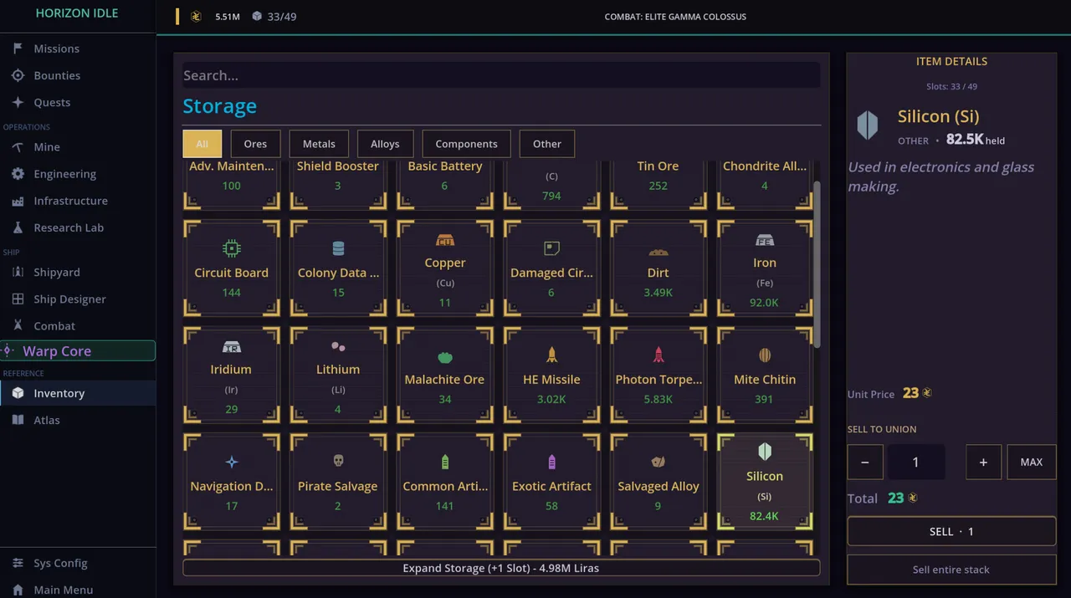Select the HE Missile item tile
1071x598 pixels.
(551, 375)
